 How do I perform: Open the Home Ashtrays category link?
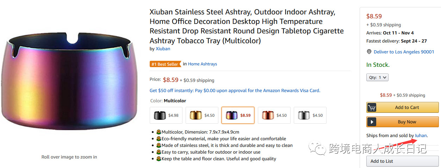[x=202, y=64]
